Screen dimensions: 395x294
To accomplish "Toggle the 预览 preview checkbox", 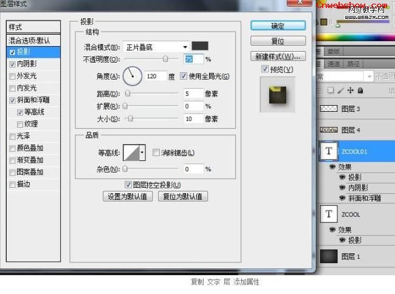I will [265, 69].
